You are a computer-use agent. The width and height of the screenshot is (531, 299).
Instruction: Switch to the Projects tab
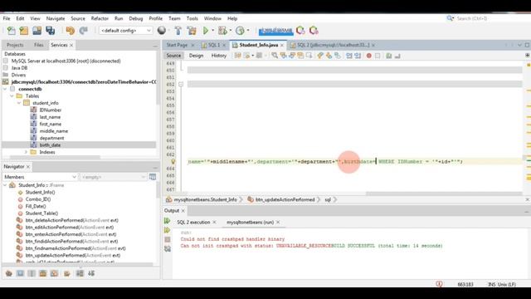15,45
